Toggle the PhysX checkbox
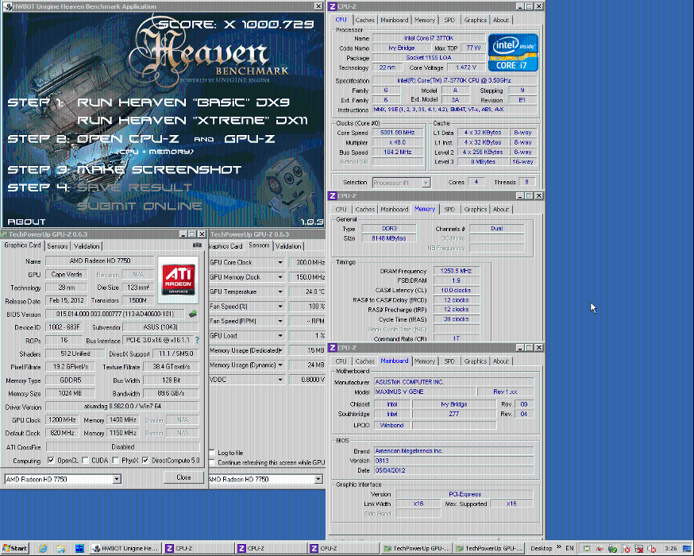The height and width of the screenshot is (556, 694). pos(115,461)
